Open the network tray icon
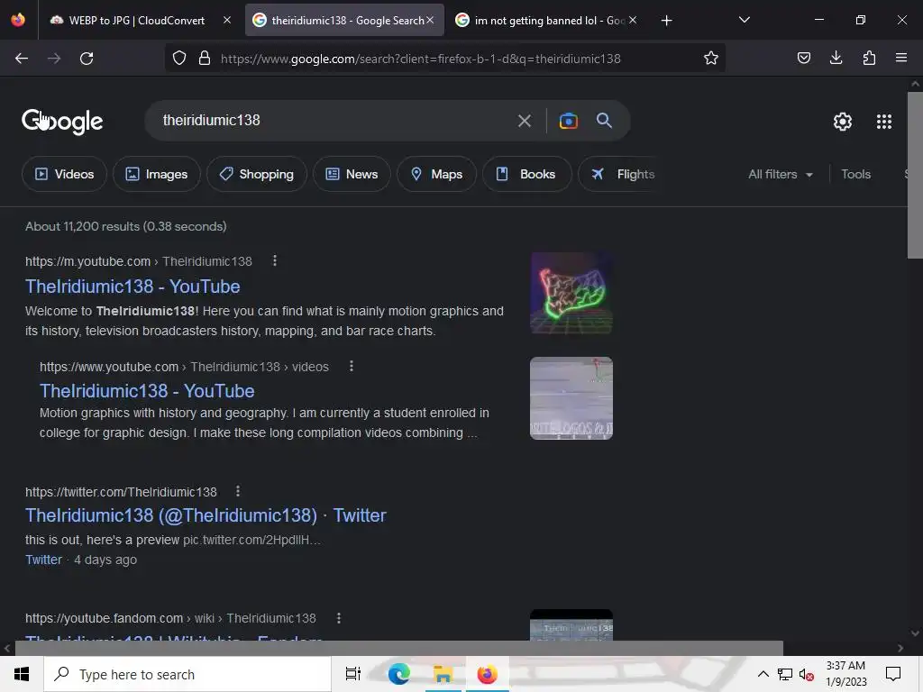Image resolution: width=923 pixels, height=692 pixels. pos(784,674)
